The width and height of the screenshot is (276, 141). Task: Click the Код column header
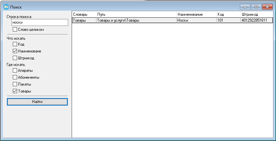pos(229,14)
